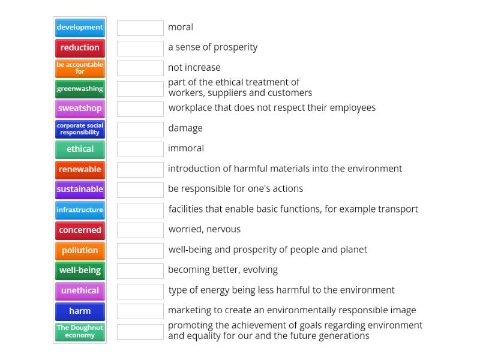Screen dimensions: 480x360
Task: Click the answer box next to "moral"
Action: pyautogui.click(x=140, y=27)
